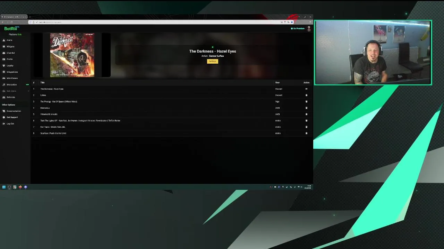Delete the fifth queue entry by ArtSi
Screen dimensions: 444x249
(x=306, y=114)
